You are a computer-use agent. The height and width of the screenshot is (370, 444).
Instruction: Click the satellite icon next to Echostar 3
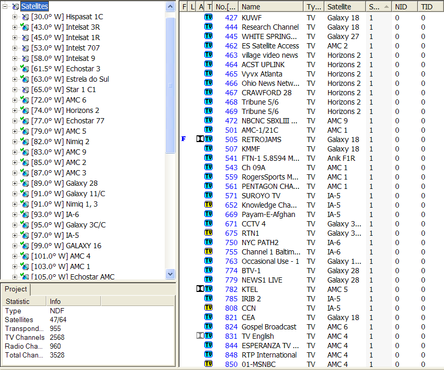[x=25, y=69]
